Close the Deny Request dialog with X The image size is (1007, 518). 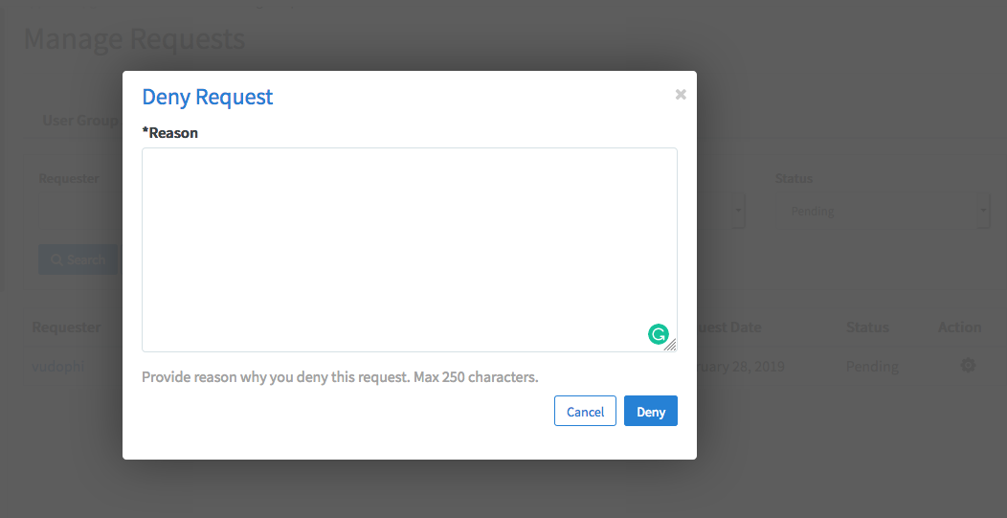tap(681, 94)
